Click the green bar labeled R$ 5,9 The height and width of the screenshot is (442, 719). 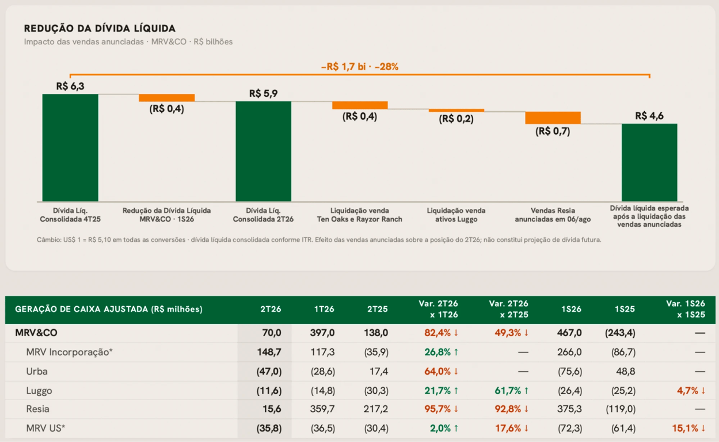pos(263,151)
